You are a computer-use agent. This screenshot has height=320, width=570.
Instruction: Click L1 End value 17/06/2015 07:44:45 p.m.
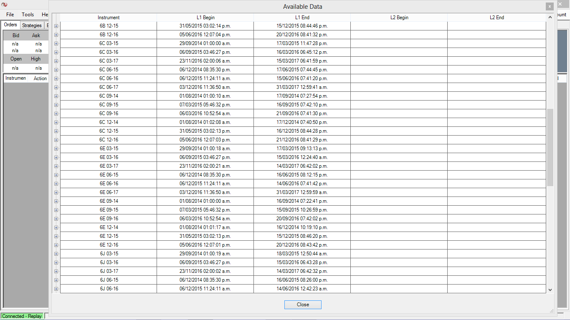click(x=302, y=70)
